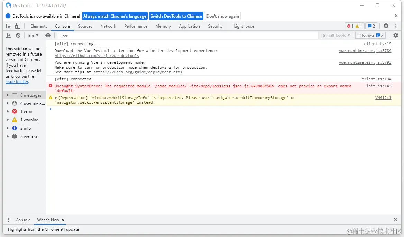Click the list icon next to 6 messages

coord(15,95)
